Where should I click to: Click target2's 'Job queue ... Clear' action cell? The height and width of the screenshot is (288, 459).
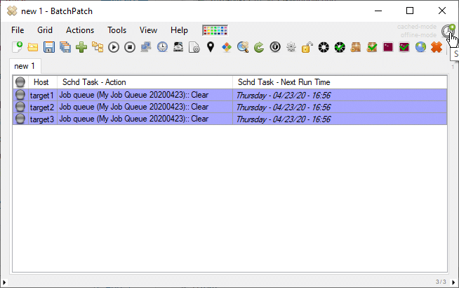point(145,107)
